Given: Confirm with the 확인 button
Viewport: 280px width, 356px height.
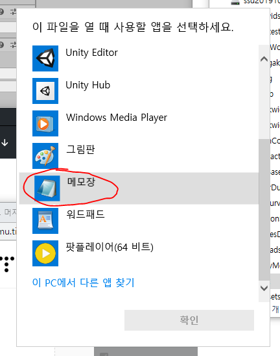Looking at the screenshot, I should 189,320.
